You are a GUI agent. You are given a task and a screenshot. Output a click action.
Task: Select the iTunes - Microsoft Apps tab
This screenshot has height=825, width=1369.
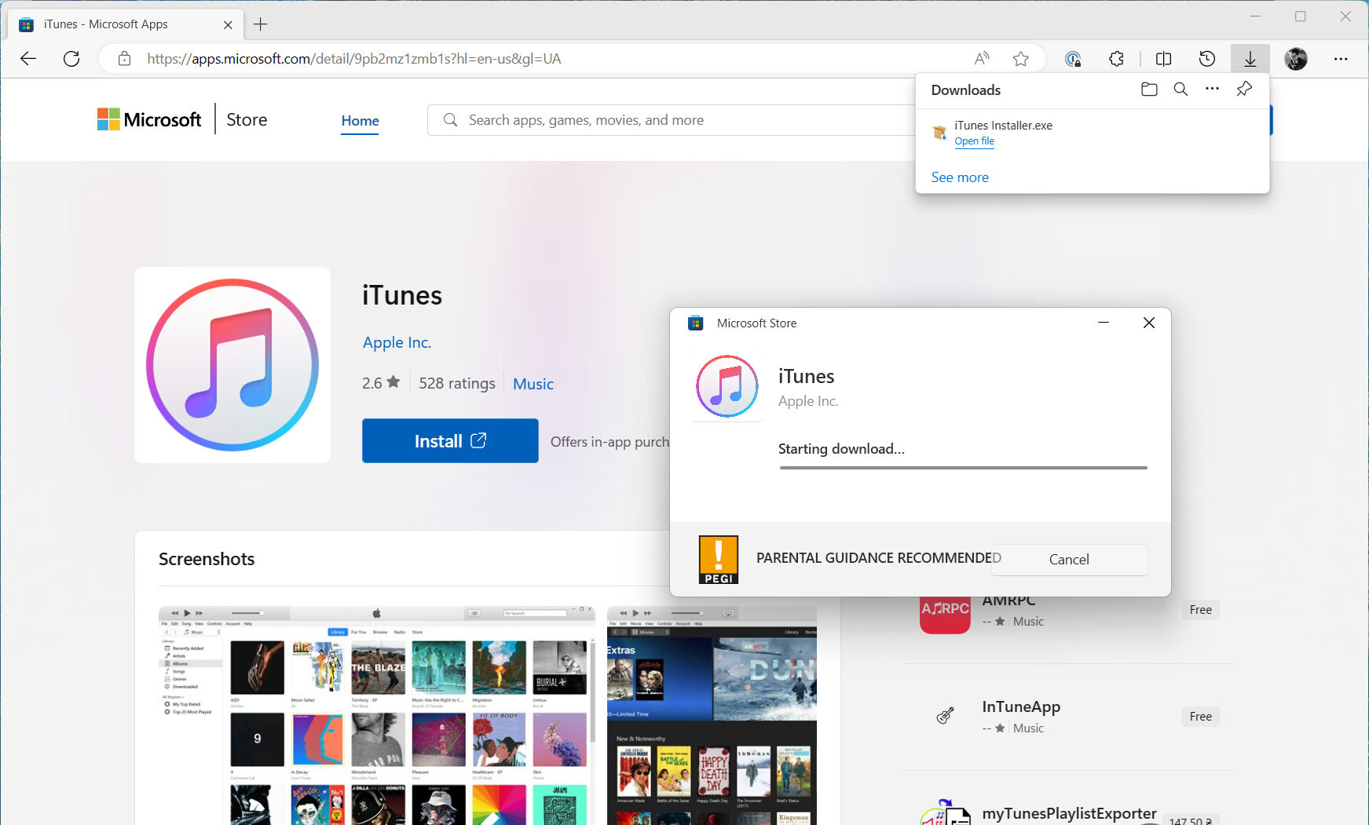tap(126, 24)
